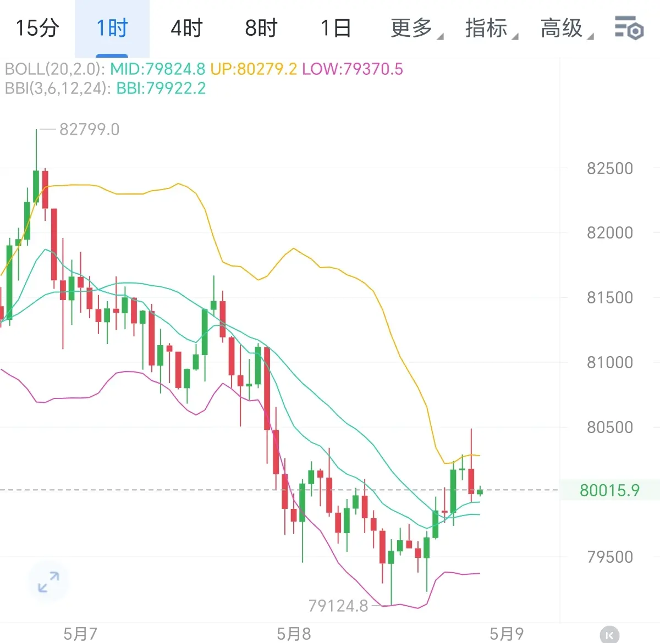This screenshot has height=643, width=660.
Task: Tap the 5月9 date axis label
Action: point(507,634)
